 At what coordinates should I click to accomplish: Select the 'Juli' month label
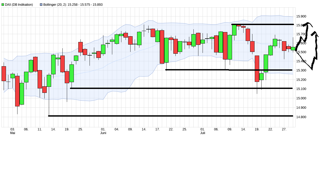coord(203,133)
